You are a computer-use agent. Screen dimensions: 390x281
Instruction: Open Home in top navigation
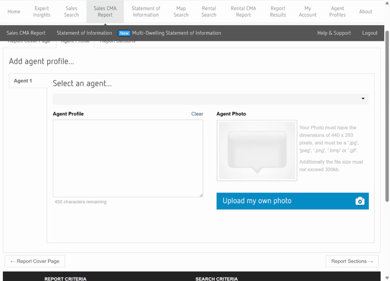(14, 12)
